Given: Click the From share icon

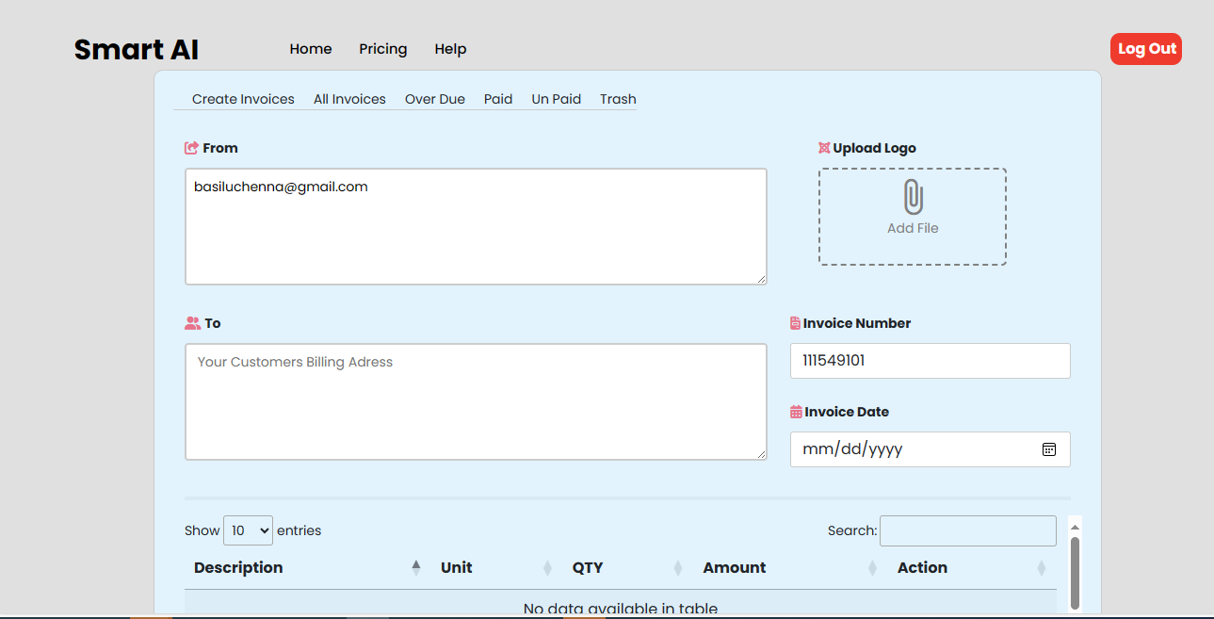Looking at the screenshot, I should click(191, 148).
